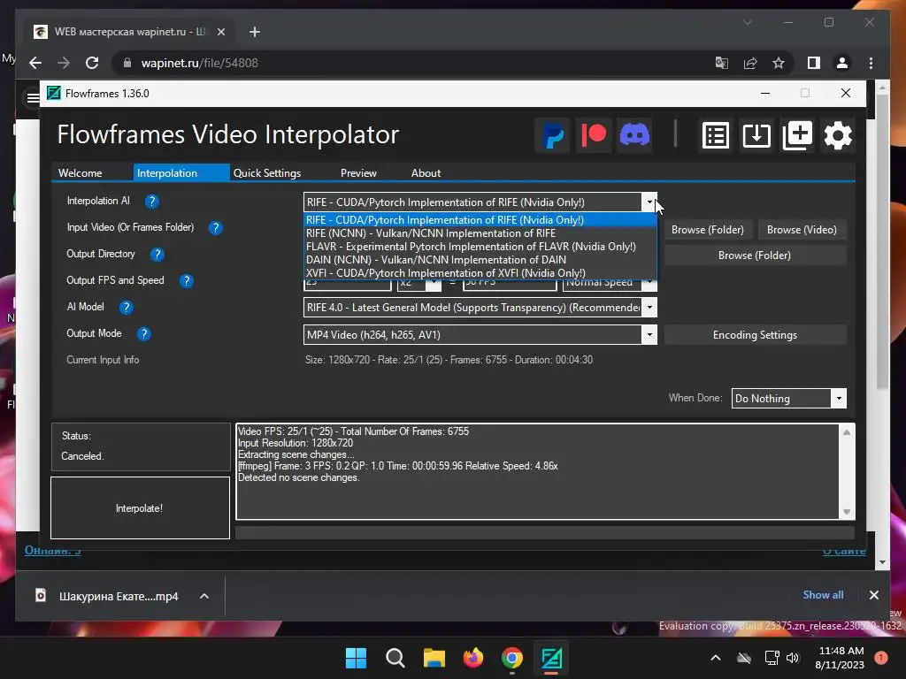Expand the Output Mode dropdown
The height and width of the screenshot is (679, 906).
649,334
